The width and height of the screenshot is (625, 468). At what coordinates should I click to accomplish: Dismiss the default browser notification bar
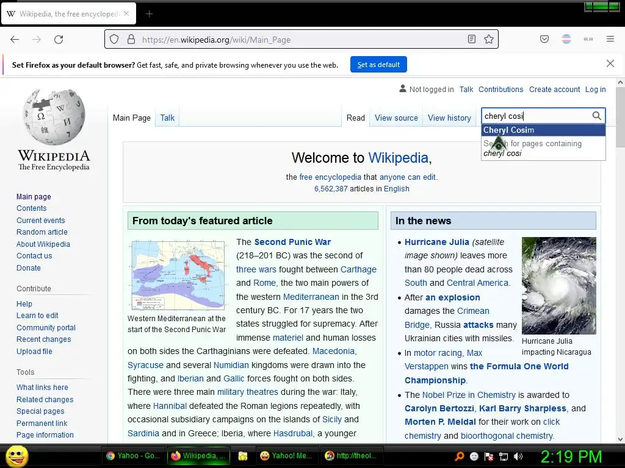(x=610, y=63)
